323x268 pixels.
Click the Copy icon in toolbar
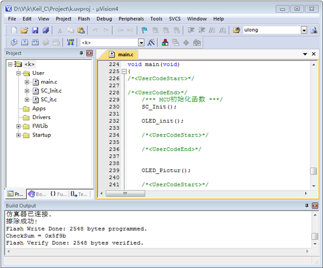[x=70, y=30]
